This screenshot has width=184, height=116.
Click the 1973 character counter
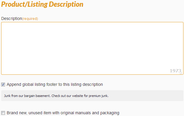(x=175, y=71)
